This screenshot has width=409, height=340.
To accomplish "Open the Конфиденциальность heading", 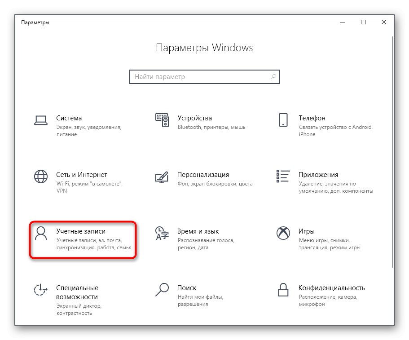I will tap(332, 288).
